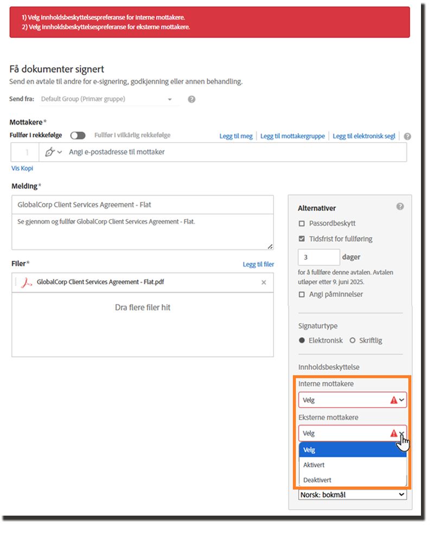434x533 pixels.
Task: Click Dra flere filer hit drop area
Action: tap(142, 325)
